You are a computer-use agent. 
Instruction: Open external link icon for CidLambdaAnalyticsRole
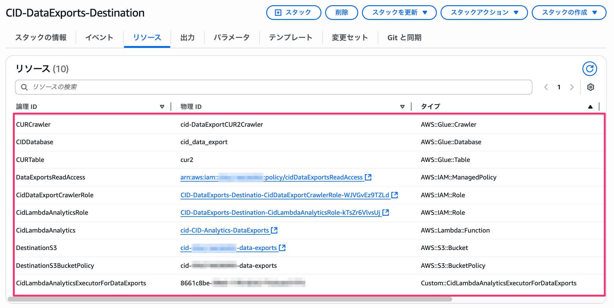386,212
